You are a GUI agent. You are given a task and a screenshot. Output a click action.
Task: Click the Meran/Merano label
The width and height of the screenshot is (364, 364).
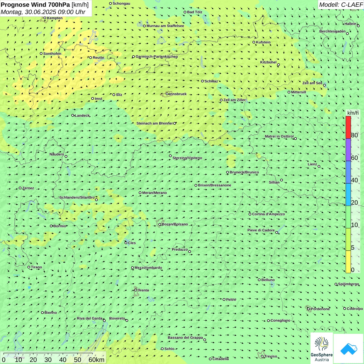pos(154,193)
